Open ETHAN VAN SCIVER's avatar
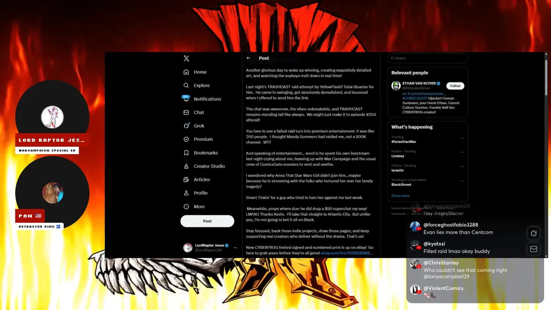 click(396, 85)
